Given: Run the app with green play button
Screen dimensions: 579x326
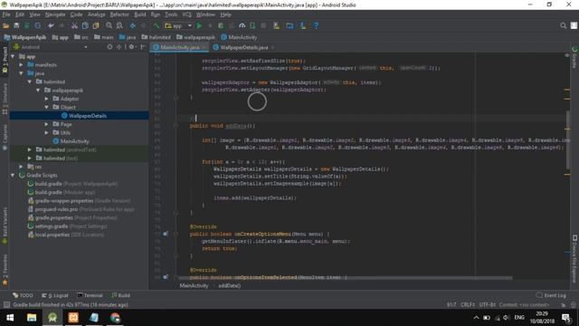Looking at the screenshot, I should tap(199, 26).
